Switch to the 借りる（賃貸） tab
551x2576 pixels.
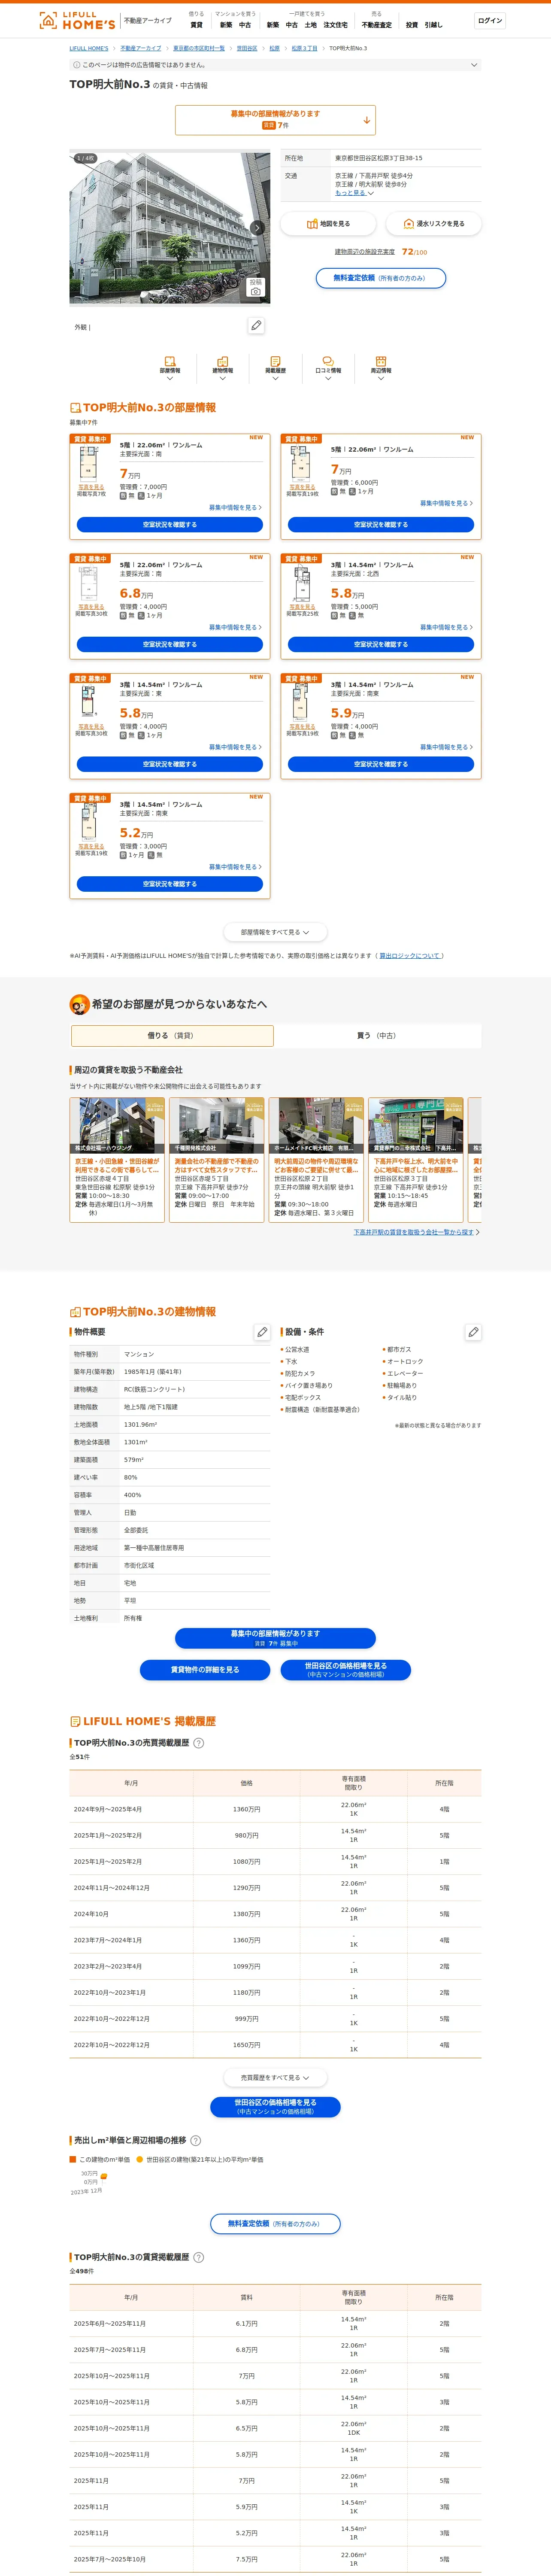[x=172, y=1036]
